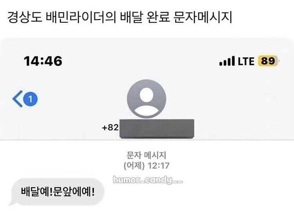Tap the LTE network indicator

click(x=246, y=61)
